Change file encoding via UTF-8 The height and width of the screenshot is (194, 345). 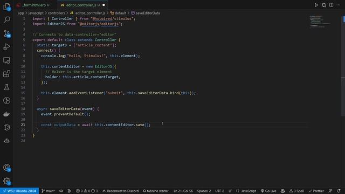tap(219, 191)
